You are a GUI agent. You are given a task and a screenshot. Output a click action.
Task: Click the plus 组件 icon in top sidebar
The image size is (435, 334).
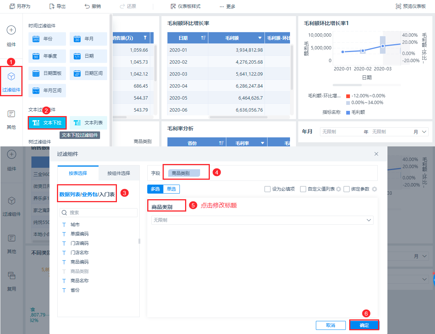click(11, 30)
